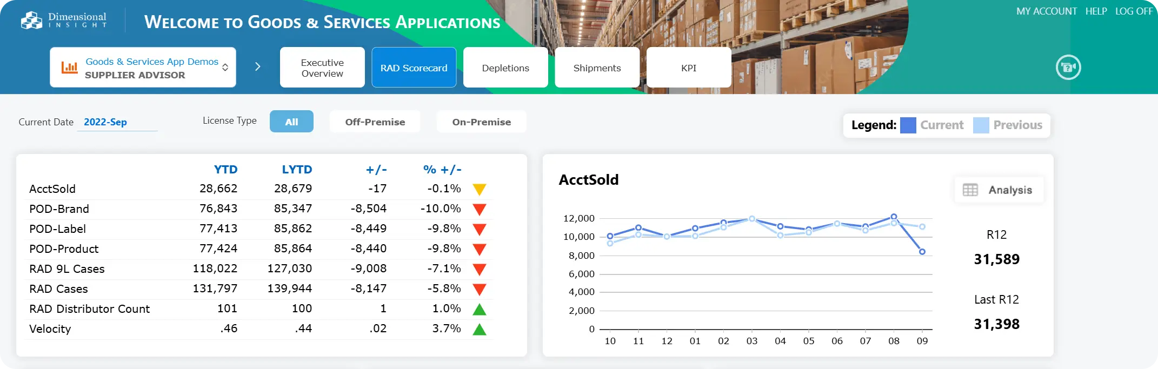1158x369 pixels.
Task: Click the current line point at month 09
Action: [x=922, y=252]
